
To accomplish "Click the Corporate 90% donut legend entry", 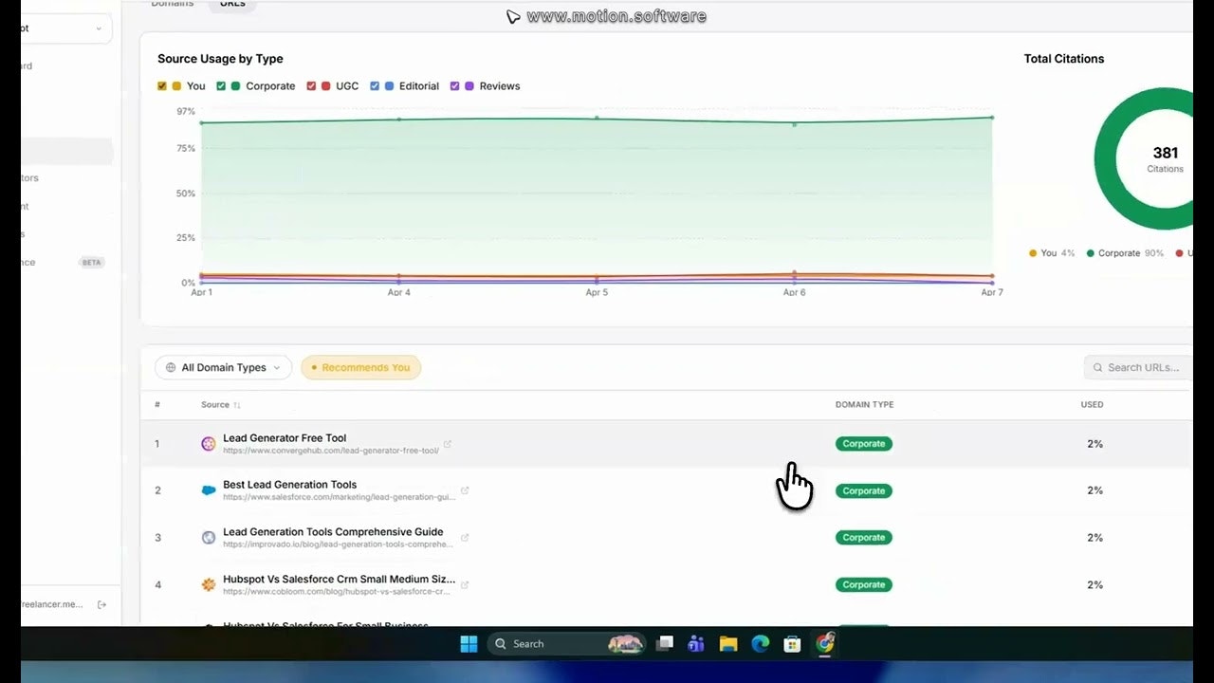I will point(1125,253).
